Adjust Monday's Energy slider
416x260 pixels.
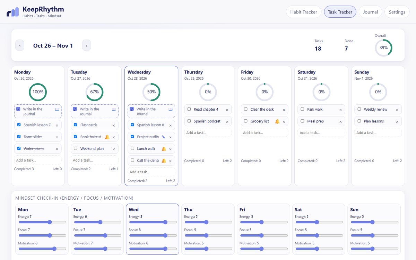point(42,222)
